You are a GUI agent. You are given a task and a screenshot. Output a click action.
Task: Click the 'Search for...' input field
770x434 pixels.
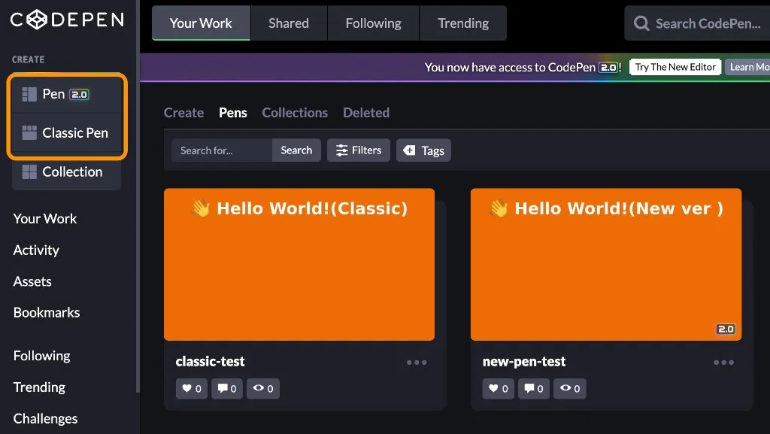(x=222, y=150)
